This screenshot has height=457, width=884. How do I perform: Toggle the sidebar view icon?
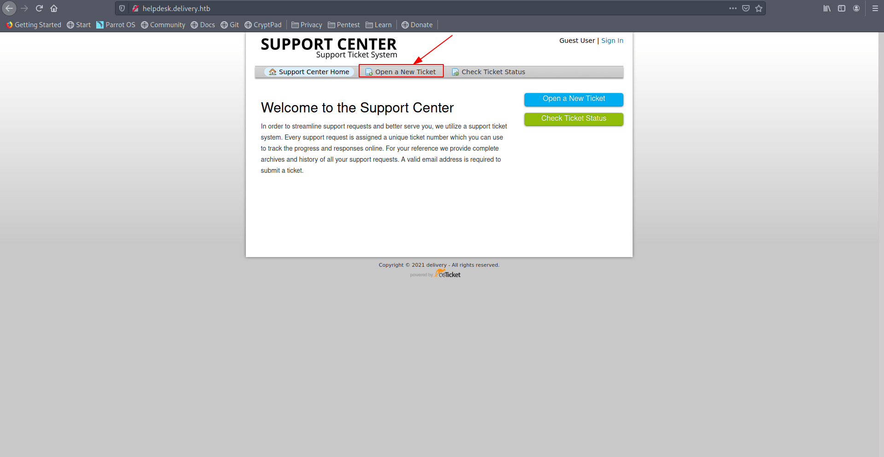[842, 8]
